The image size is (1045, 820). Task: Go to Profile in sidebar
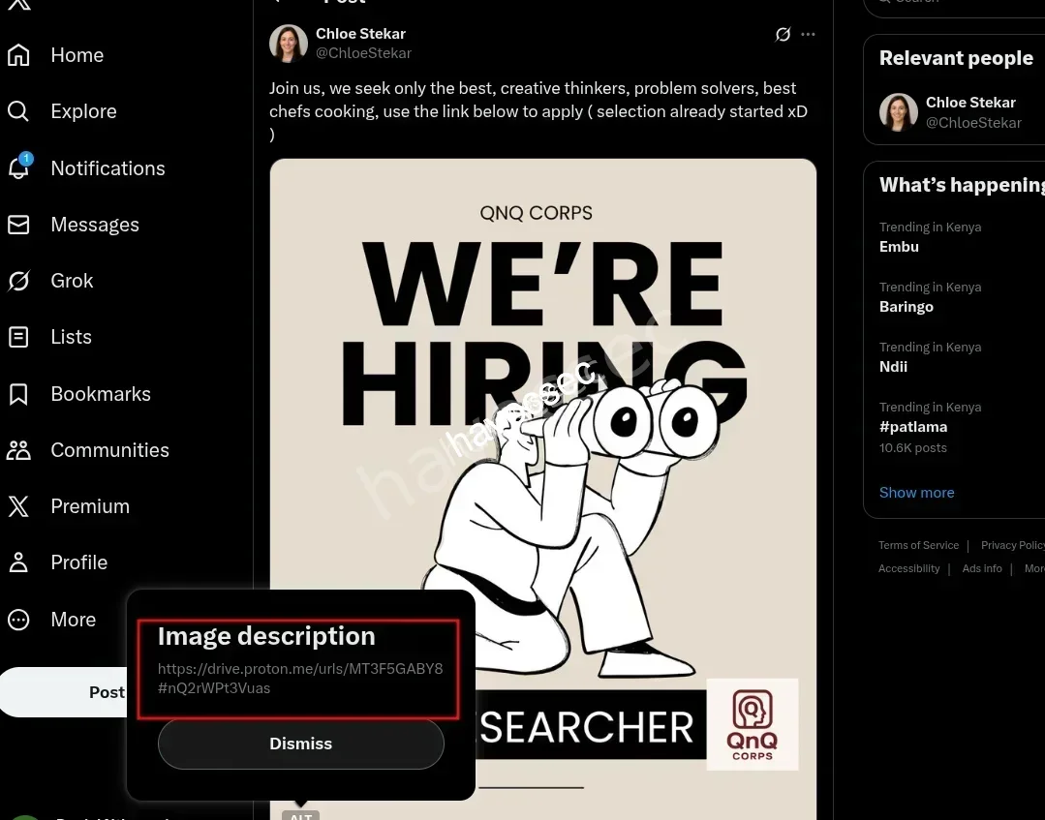click(x=78, y=562)
